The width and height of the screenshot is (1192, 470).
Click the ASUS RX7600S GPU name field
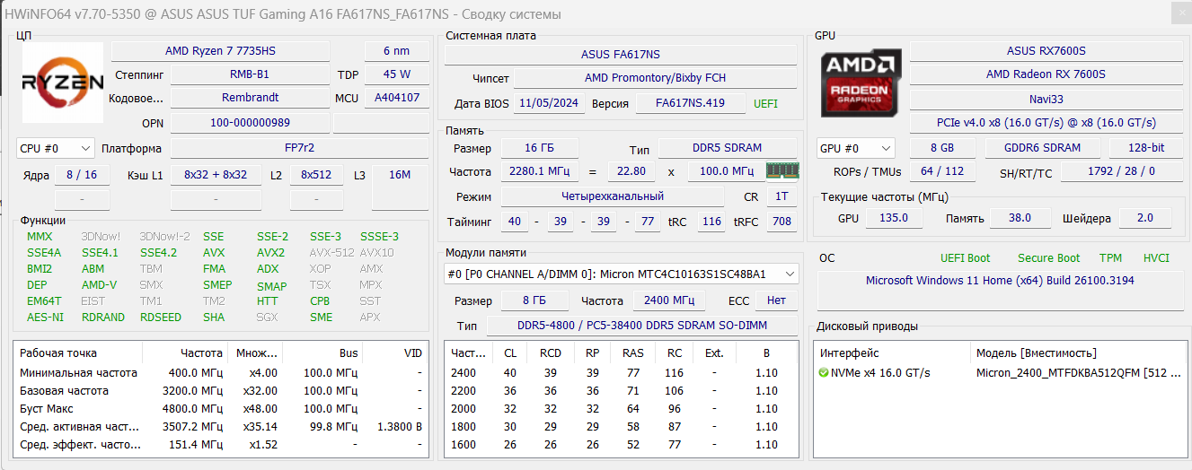tap(1046, 50)
